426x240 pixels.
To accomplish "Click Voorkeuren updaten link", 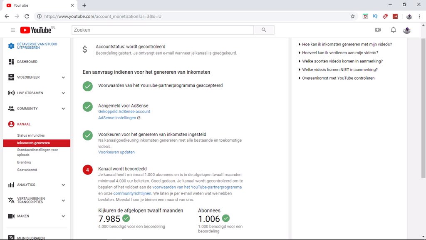I will click(x=116, y=152).
